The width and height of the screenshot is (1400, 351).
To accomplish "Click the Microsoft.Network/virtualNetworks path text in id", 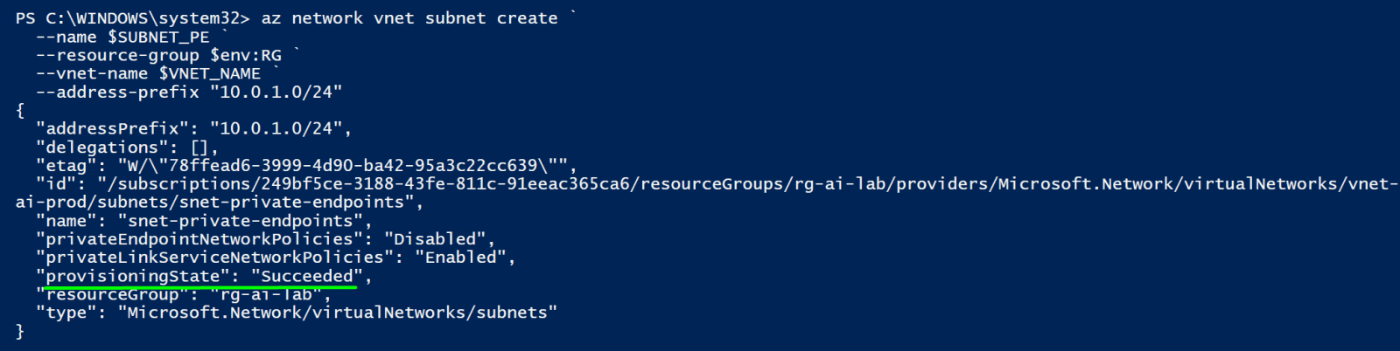I will 1168,183.
